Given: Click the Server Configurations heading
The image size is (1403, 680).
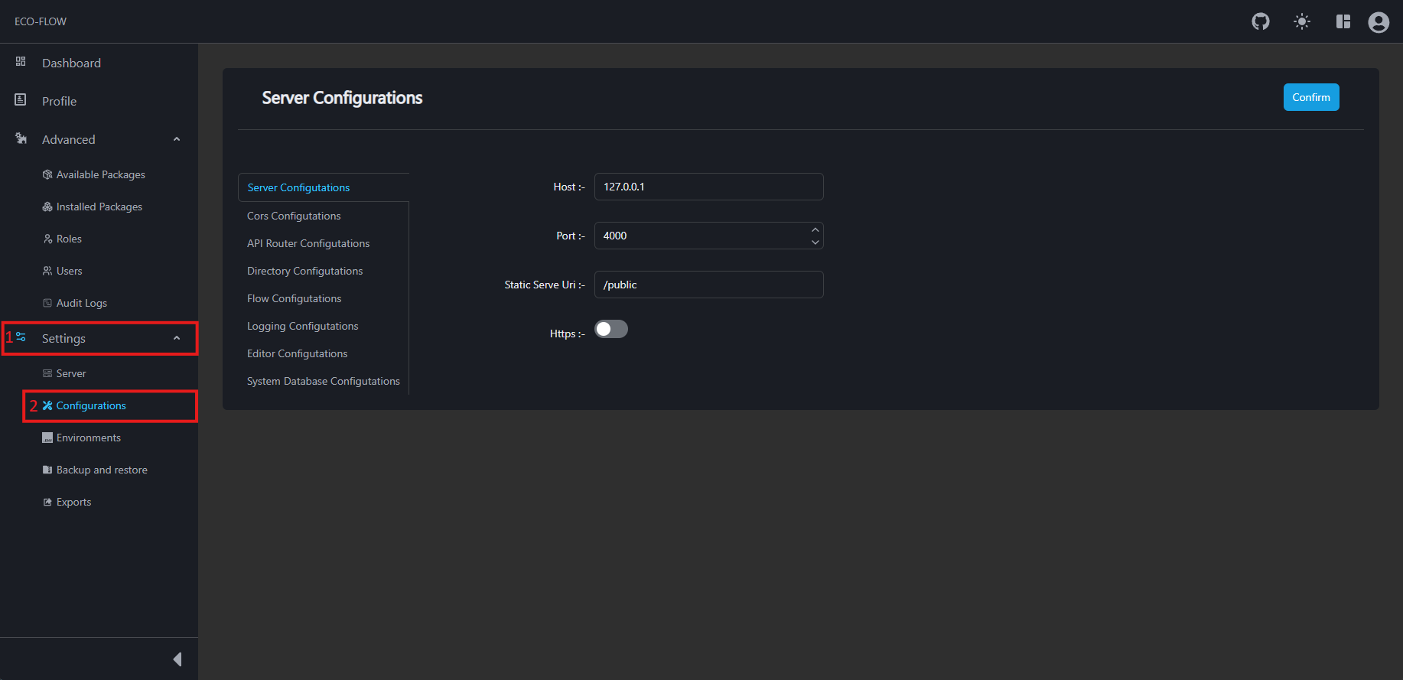Looking at the screenshot, I should click(342, 98).
